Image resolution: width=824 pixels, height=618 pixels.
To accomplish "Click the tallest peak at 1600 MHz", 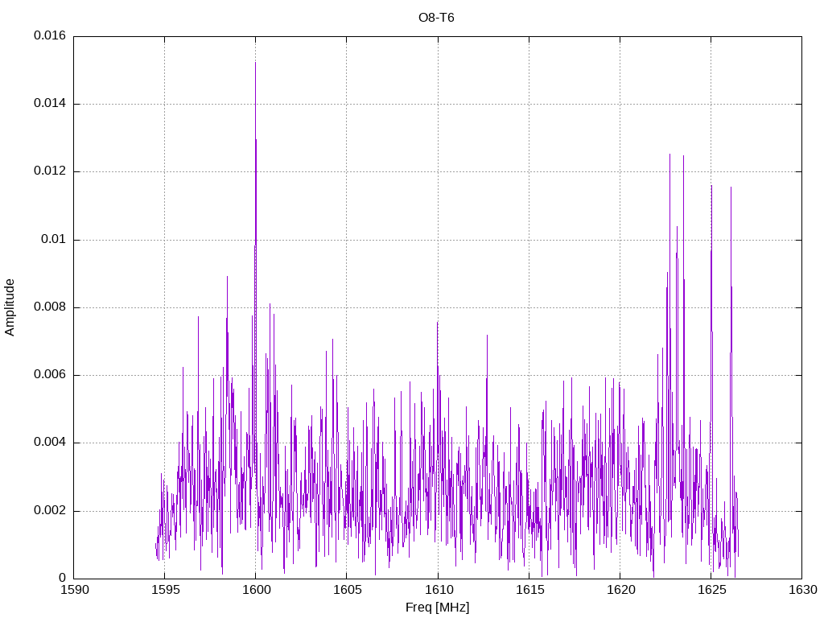I will click(x=255, y=63).
